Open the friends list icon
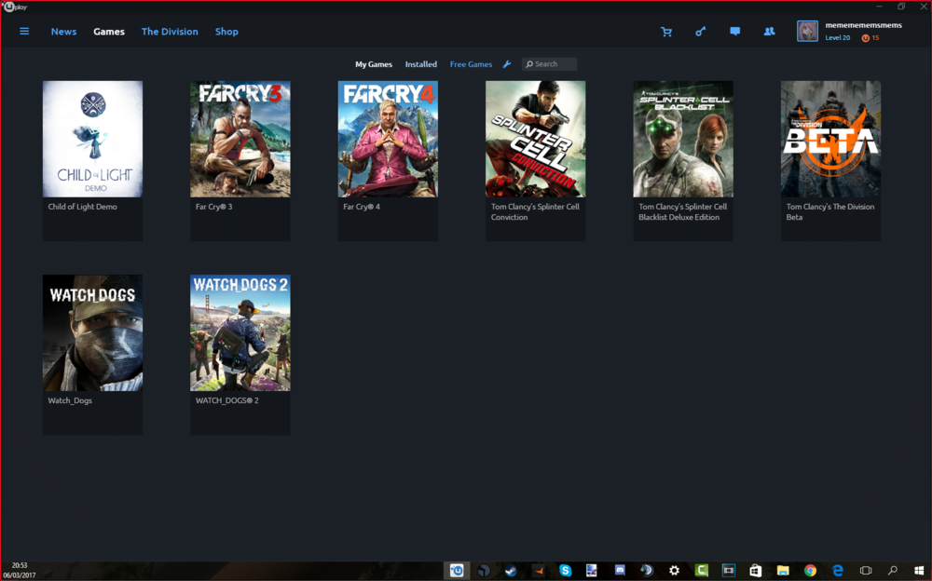The width and height of the screenshot is (932, 581). tap(769, 32)
